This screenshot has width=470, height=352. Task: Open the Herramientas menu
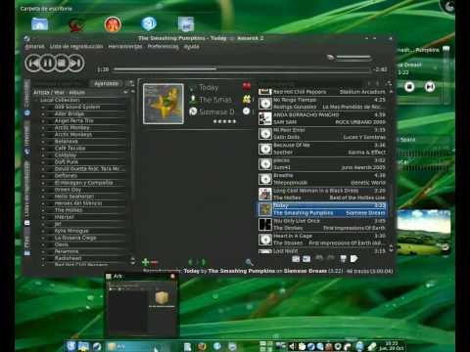click(125, 47)
